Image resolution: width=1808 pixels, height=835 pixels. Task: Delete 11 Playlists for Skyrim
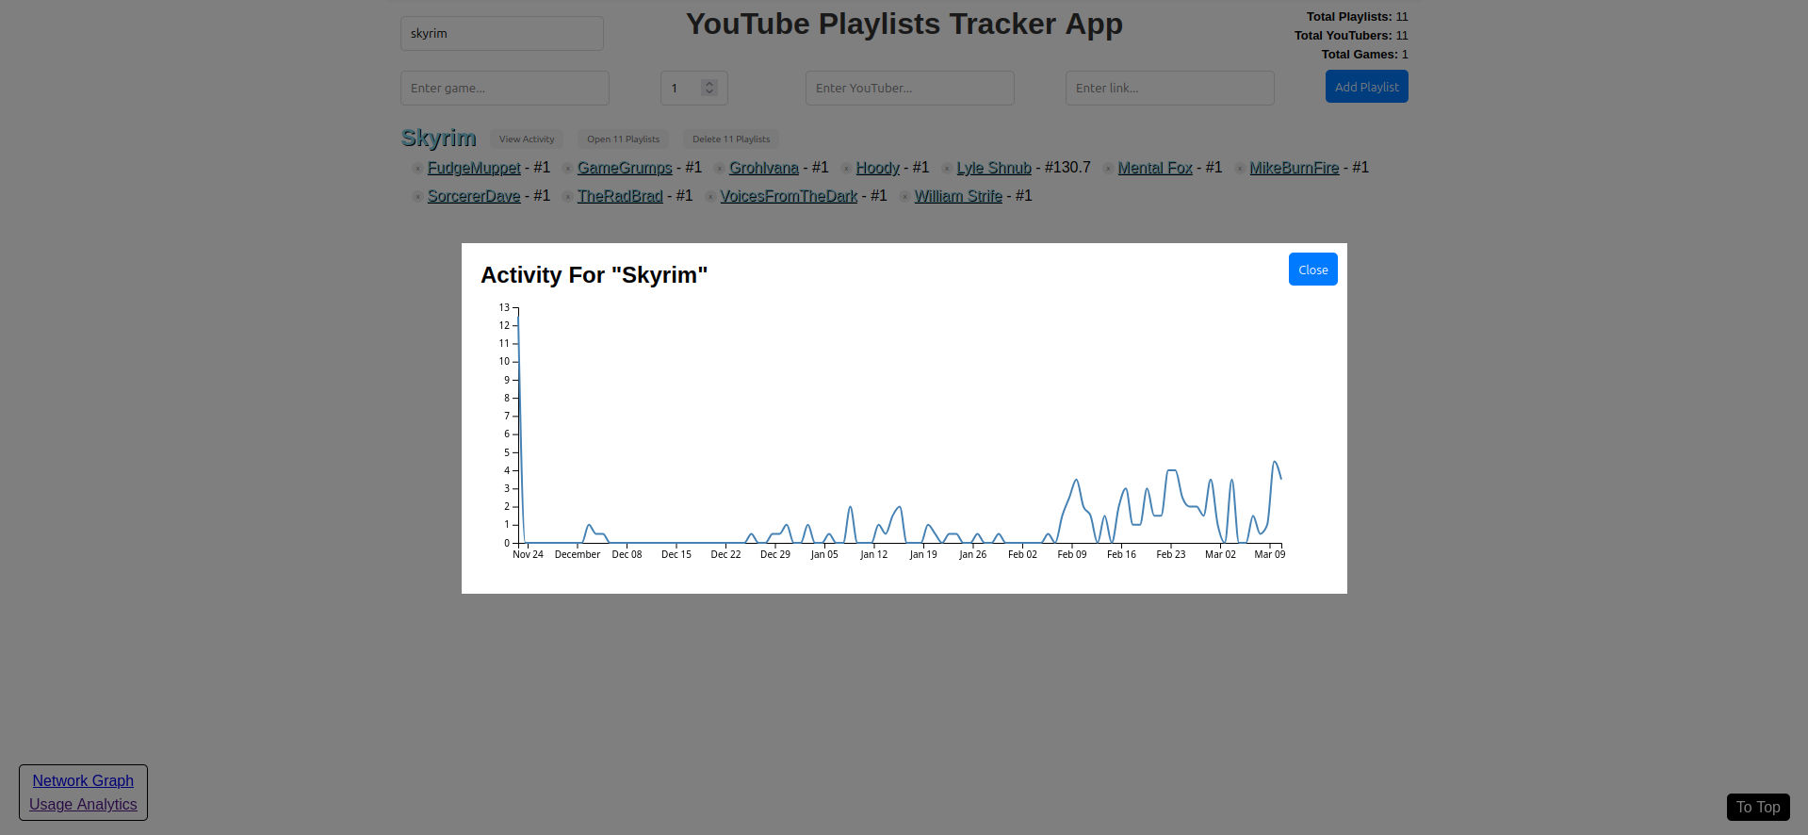pyautogui.click(x=730, y=139)
